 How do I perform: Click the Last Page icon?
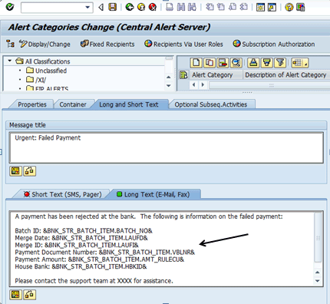coord(244,7)
